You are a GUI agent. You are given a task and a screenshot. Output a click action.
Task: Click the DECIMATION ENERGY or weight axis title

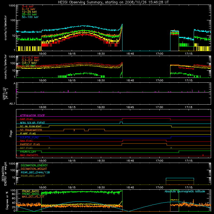click(4, 174)
